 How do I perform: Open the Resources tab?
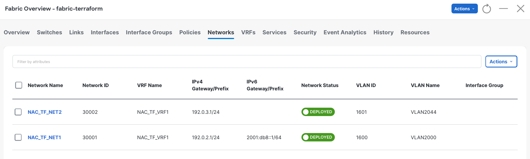415,32
